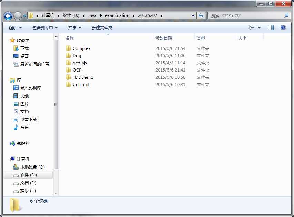Open 本地磁盘 (C:) drive
The width and height of the screenshot is (294, 217).
[32, 167]
